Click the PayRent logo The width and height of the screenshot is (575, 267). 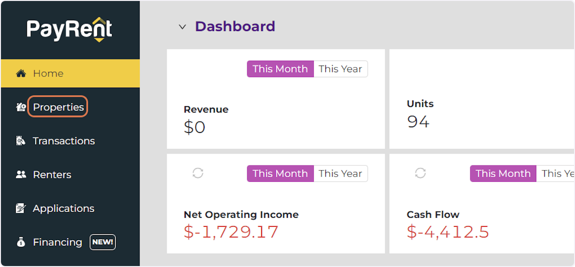pos(70,29)
